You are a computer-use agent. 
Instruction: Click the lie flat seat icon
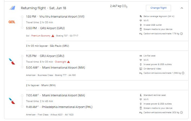tap(141, 56)
